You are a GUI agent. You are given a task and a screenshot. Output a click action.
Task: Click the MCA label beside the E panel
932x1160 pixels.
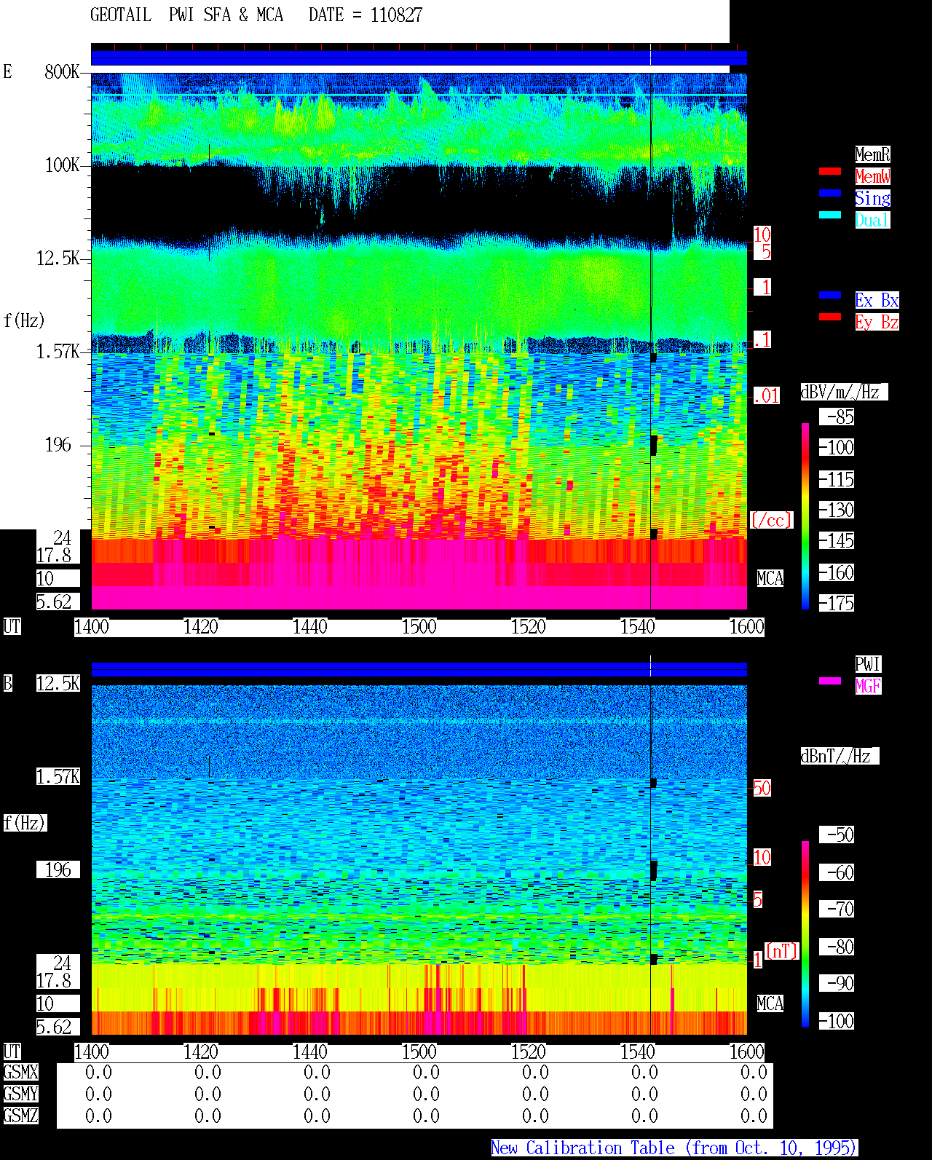[x=770, y=579]
